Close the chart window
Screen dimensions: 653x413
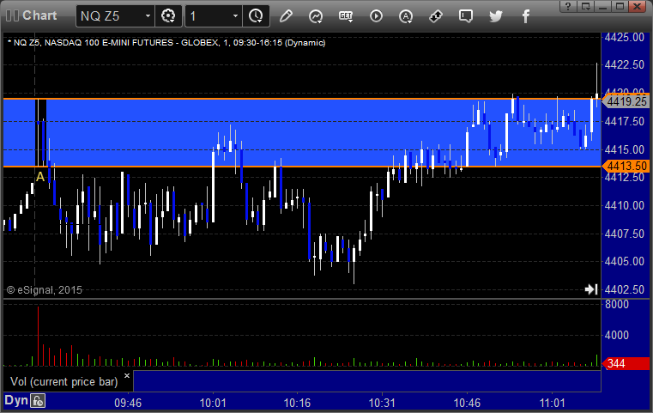(638, 6)
